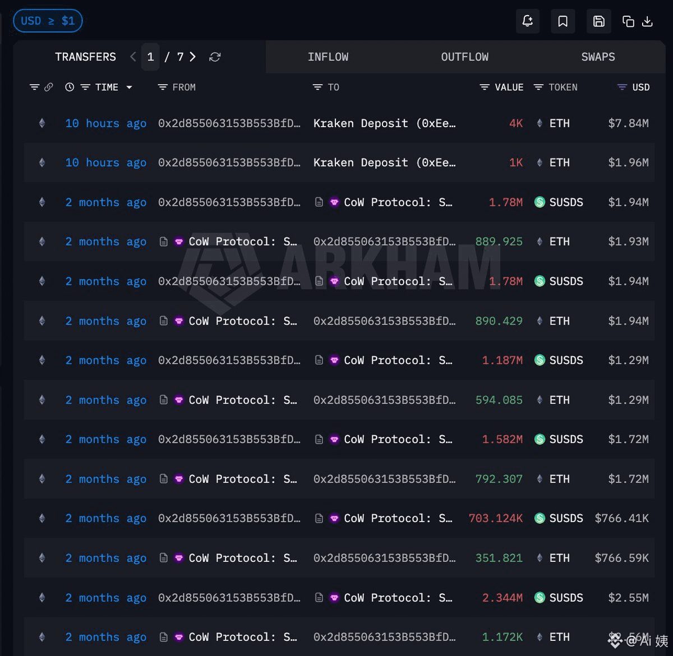Switch to the OUTFLOW tab

[464, 57]
